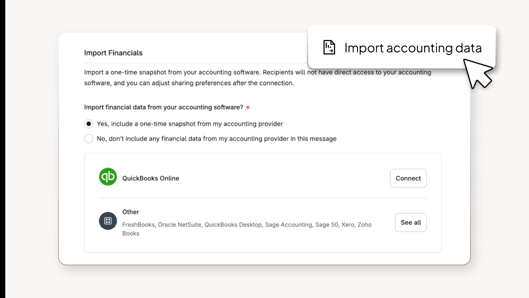Click the Import Financials section heading
The height and width of the screenshot is (298, 529).
pyautogui.click(x=113, y=53)
